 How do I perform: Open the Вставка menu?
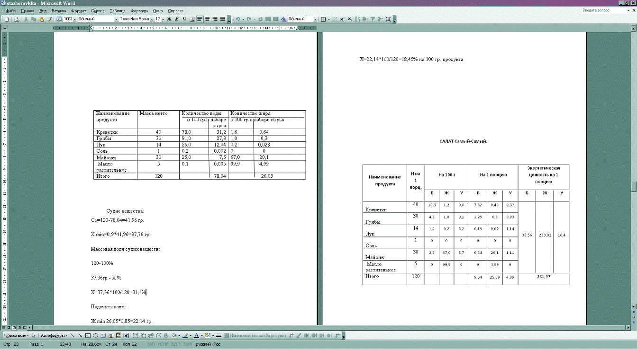[58, 11]
